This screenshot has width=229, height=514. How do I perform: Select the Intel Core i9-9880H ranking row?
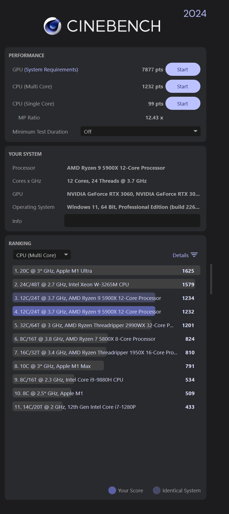pos(106,380)
